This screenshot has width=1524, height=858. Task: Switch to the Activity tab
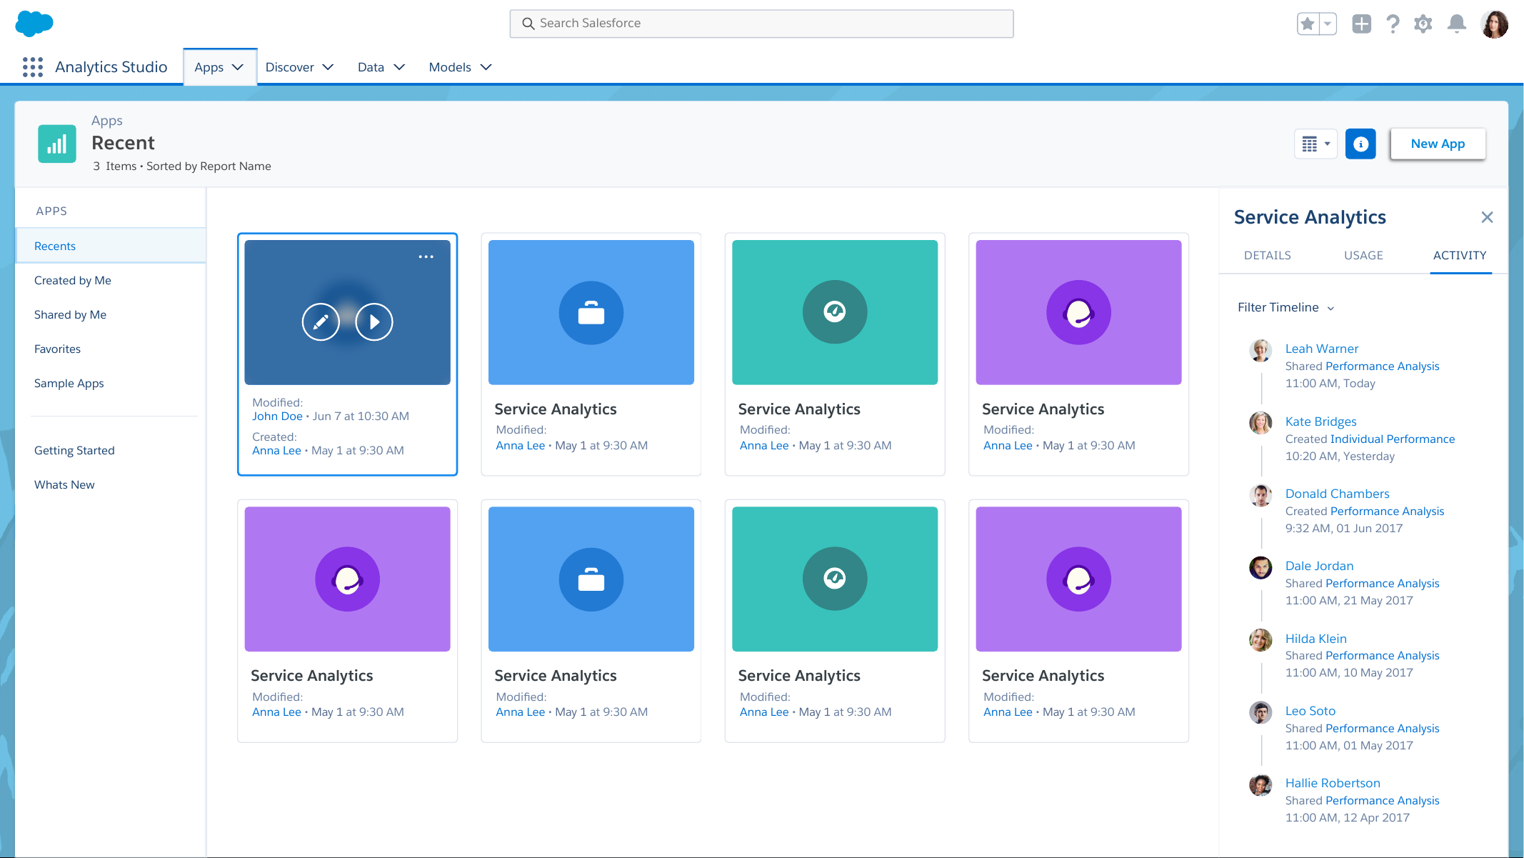click(1460, 255)
